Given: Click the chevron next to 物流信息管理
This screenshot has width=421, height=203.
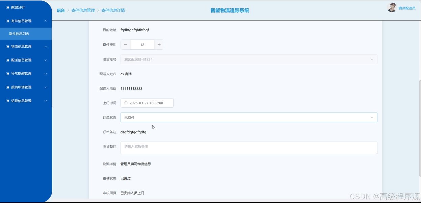Looking at the screenshot, I should click(x=46, y=47).
